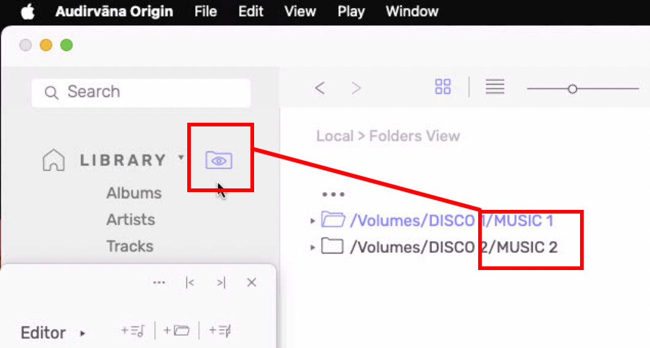Open Artists in the library sidebar
Viewport: 650px width, 348px height.
131,220
